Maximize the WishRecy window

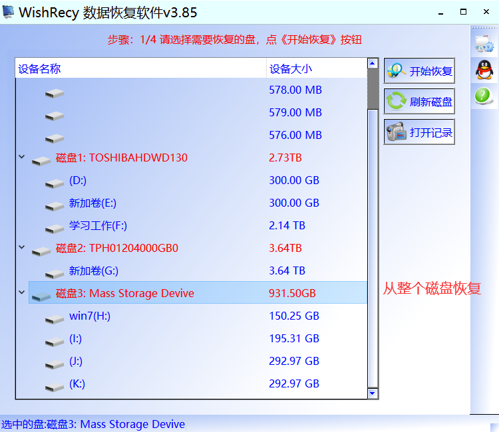coord(463,12)
